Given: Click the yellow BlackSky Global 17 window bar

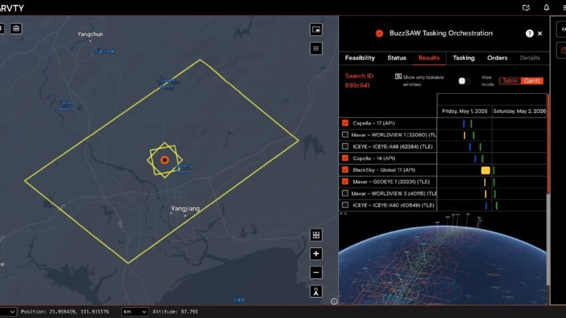Looking at the screenshot, I should tap(486, 170).
